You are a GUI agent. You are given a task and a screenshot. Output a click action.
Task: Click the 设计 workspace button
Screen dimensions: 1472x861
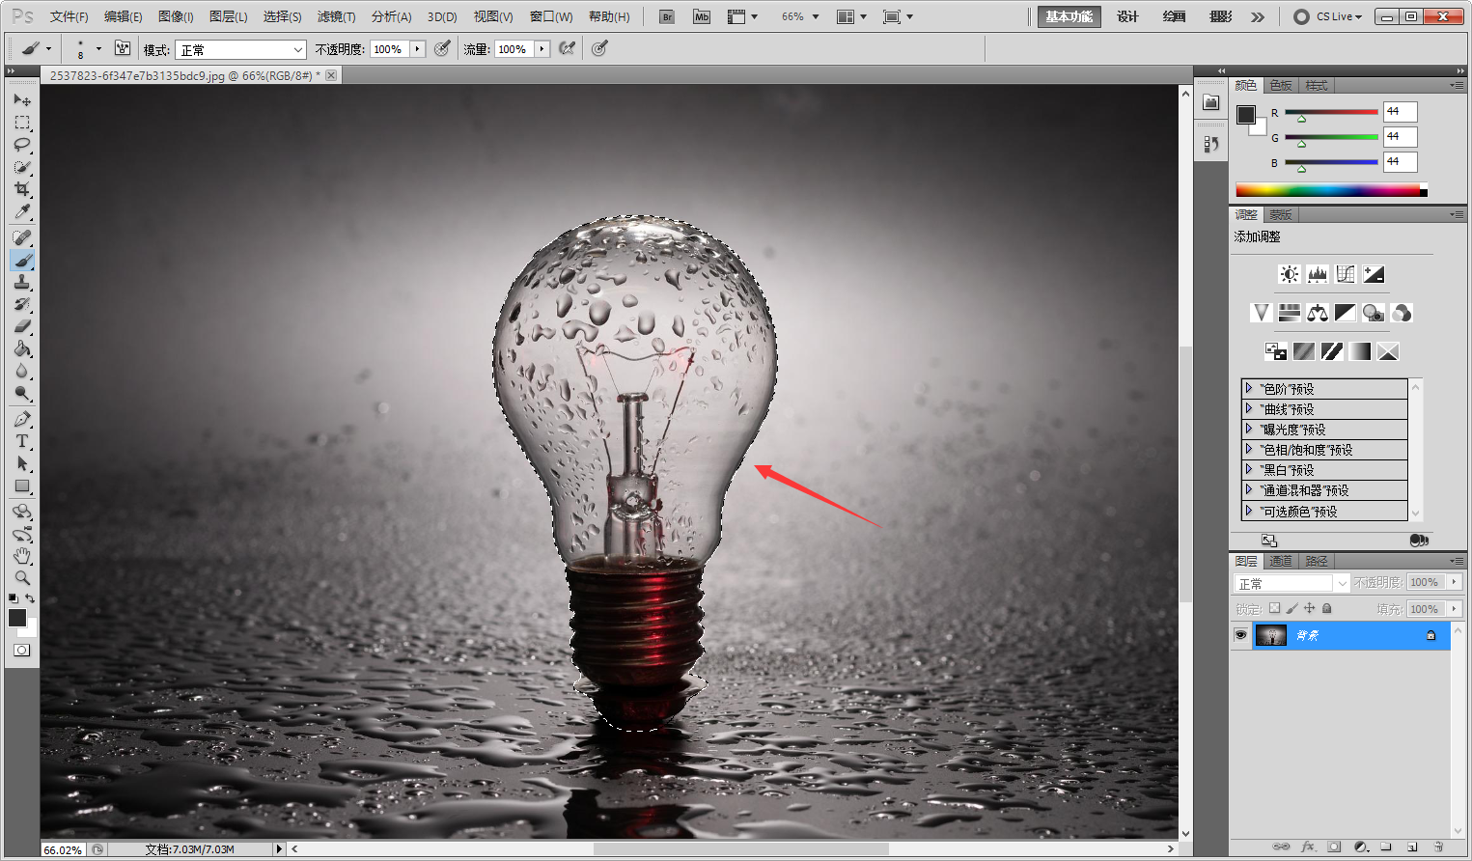pos(1127,16)
